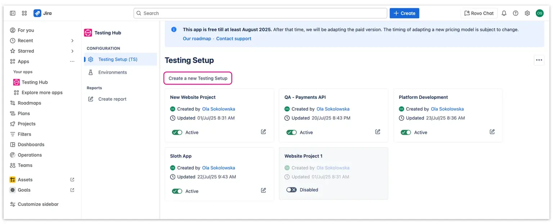Open the help question mark icon
This screenshot has width=553, height=224.
516,13
